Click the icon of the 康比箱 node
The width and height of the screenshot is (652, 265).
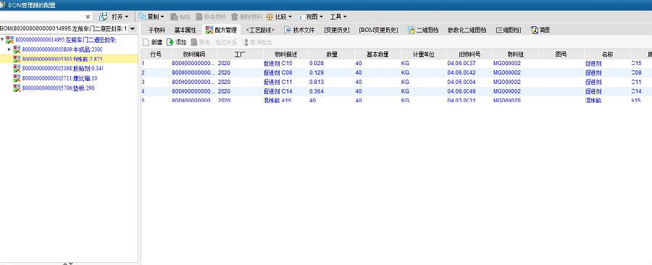pos(17,78)
